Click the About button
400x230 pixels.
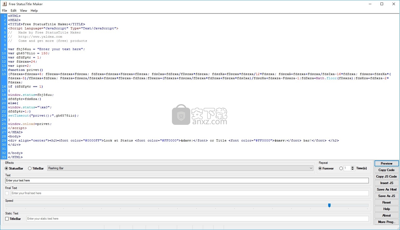click(x=386, y=215)
